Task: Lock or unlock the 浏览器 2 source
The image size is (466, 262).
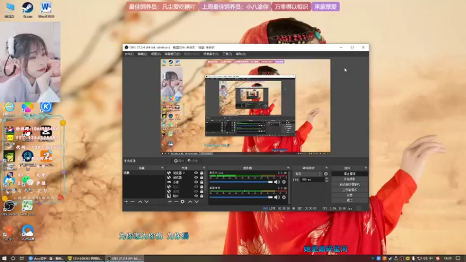Action: pos(202,173)
